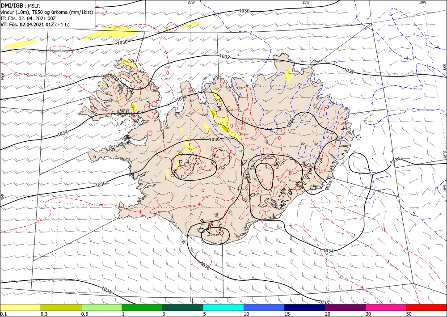
Task: Click the "20W" longitude label
Action: 191,2
